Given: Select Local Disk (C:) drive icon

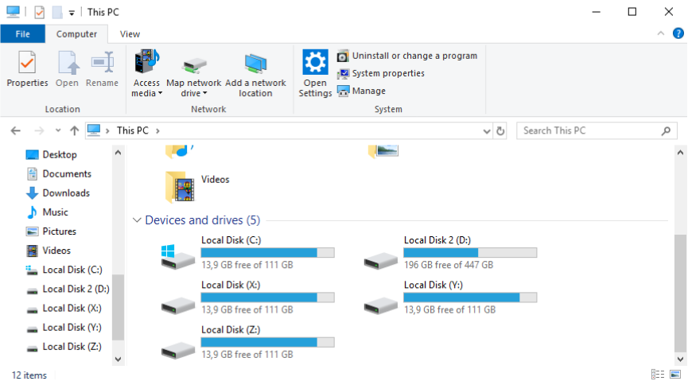Looking at the screenshot, I should pos(177,257).
